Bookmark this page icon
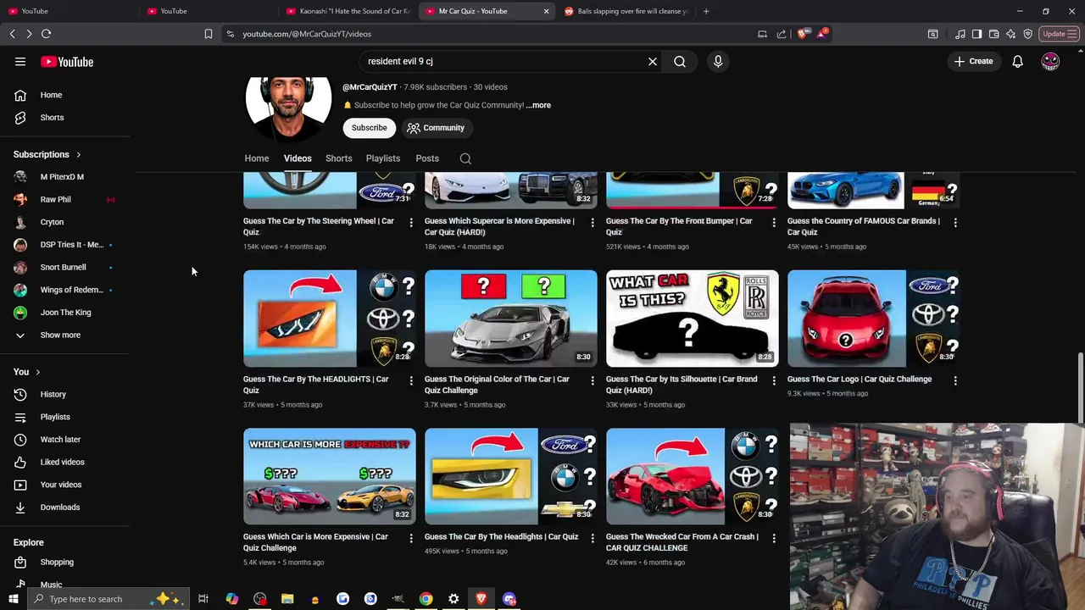Screen dimensions: 1085x610 point(208,34)
